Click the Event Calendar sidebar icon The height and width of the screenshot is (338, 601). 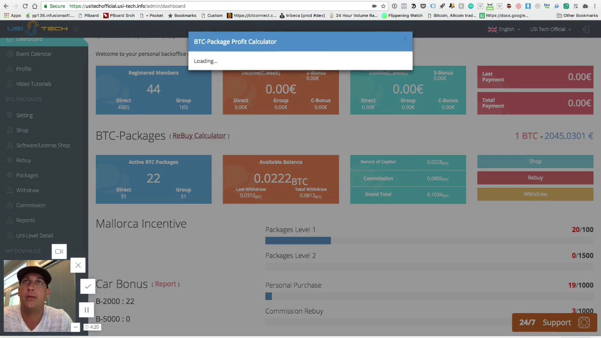click(x=9, y=54)
